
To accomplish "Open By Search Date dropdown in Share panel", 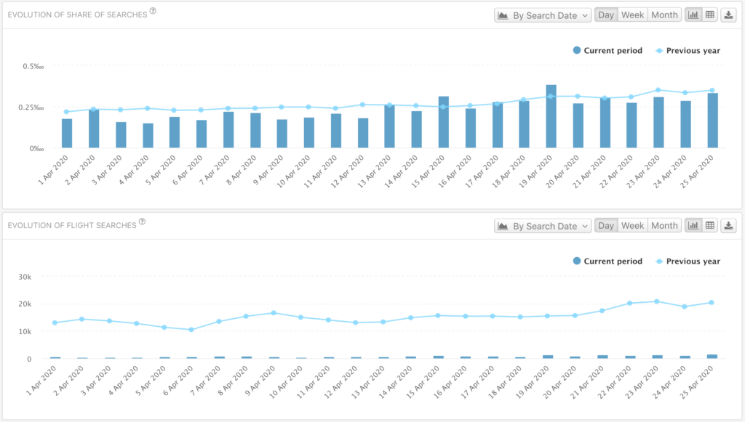I will click(543, 15).
